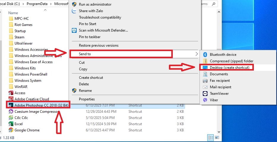This screenshot has width=277, height=142.
Task: Select Pin to Start
Action: pos(88,24)
